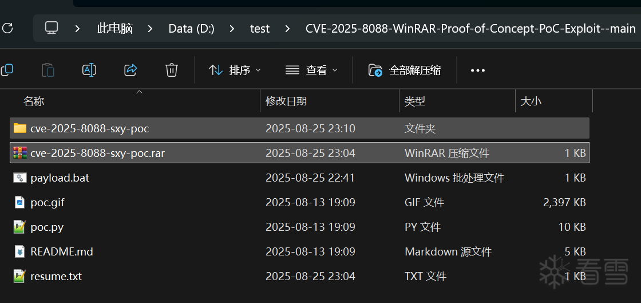
Task: Go to Data (D:) in breadcrumb
Action: tap(191, 29)
